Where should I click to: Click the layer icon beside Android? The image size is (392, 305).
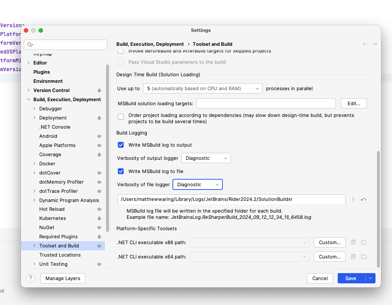click(x=99, y=136)
